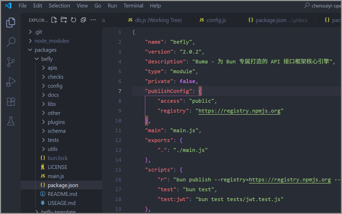The height and width of the screenshot is (214, 342).
Task: Open the Extensions view
Action: [11, 101]
